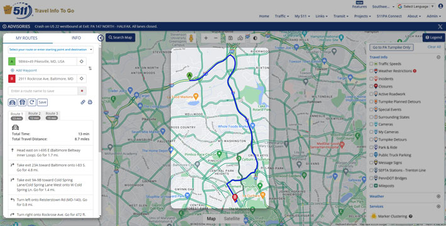Copy route link via chain icon
This screenshot has width=446, height=226.
(x=83, y=102)
